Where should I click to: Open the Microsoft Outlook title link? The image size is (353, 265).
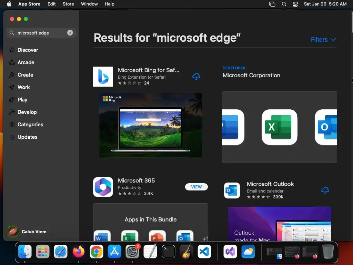pyautogui.click(x=270, y=184)
